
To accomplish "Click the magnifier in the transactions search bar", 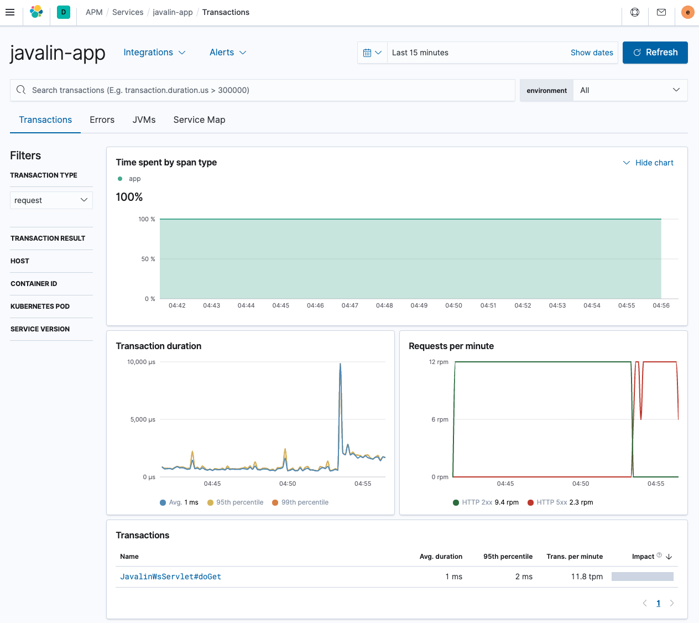I will (x=20, y=90).
